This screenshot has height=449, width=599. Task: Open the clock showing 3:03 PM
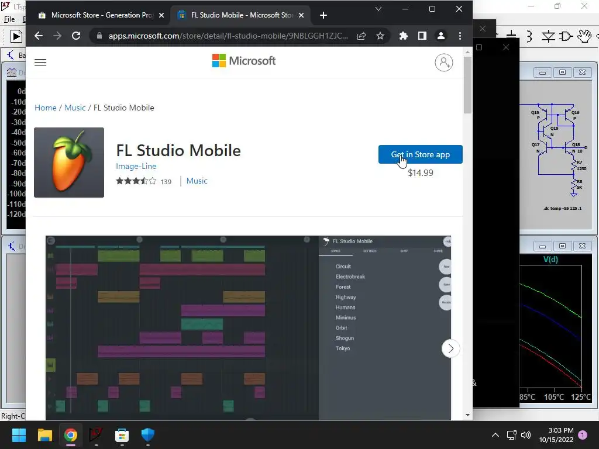click(556, 435)
